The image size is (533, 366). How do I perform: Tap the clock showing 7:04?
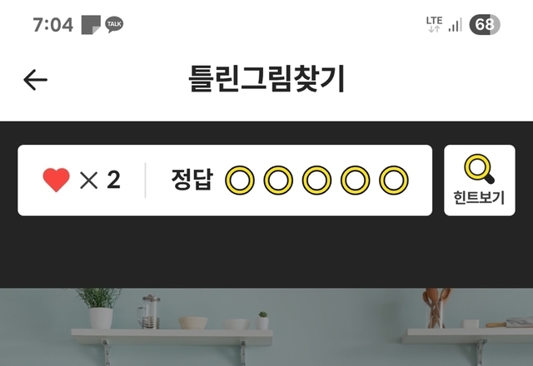[53, 25]
